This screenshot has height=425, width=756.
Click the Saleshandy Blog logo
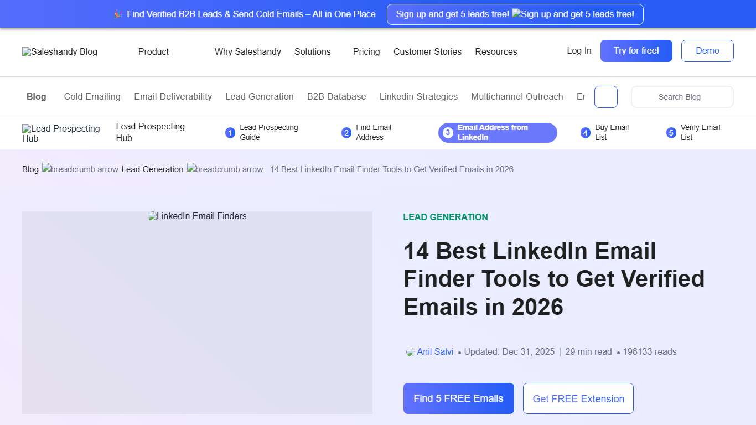click(59, 51)
